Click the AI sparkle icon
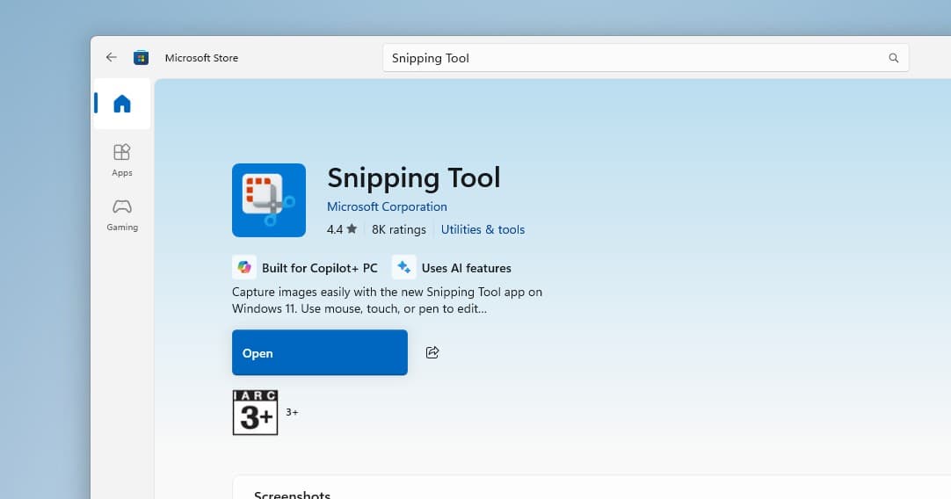The width and height of the screenshot is (951, 499). coord(404,268)
